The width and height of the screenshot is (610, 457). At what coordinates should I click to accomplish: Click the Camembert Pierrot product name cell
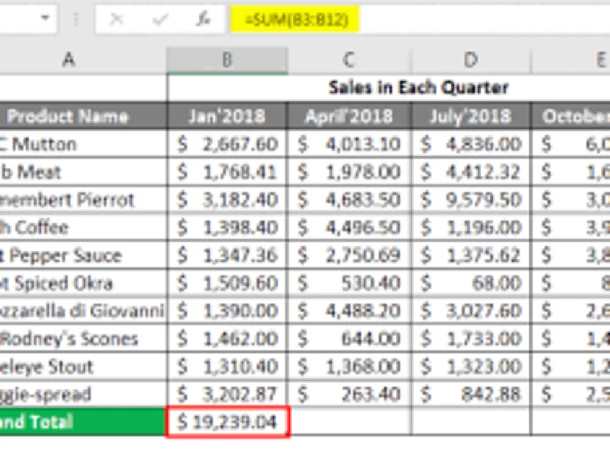[x=69, y=200]
